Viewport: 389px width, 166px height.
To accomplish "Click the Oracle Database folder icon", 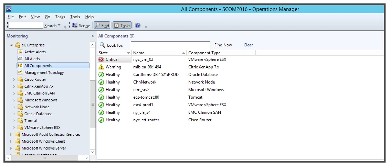I will point(20,114).
